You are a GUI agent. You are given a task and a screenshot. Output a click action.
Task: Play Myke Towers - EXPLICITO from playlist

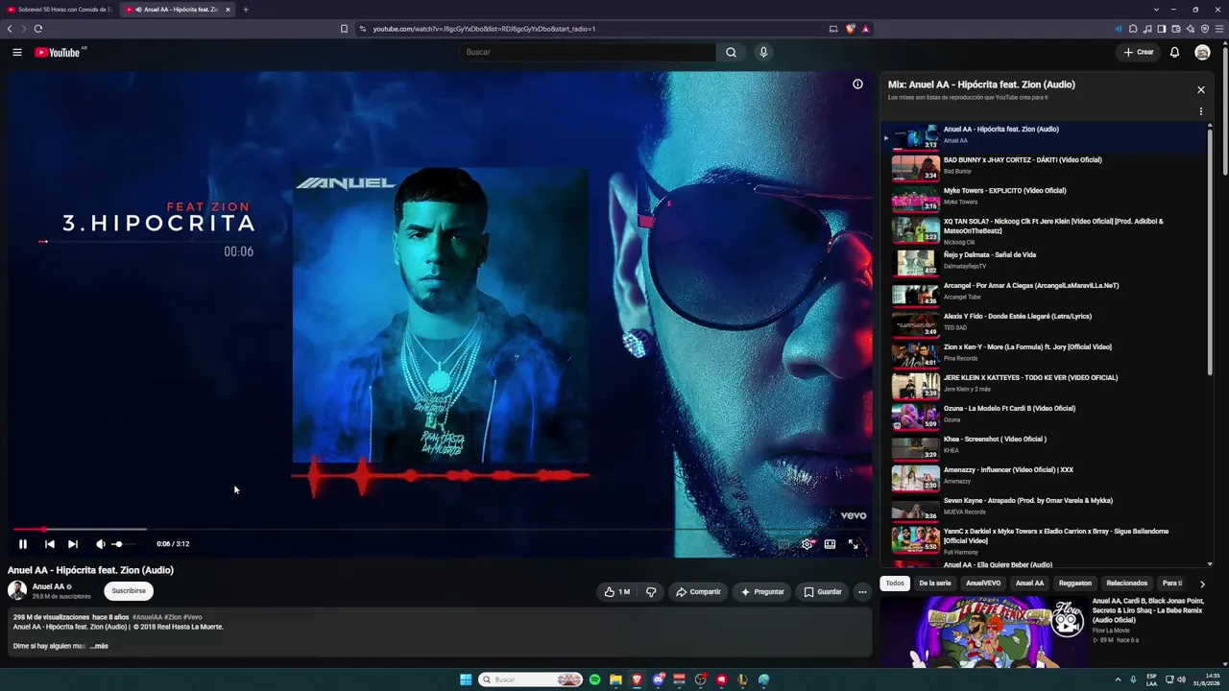click(1045, 197)
